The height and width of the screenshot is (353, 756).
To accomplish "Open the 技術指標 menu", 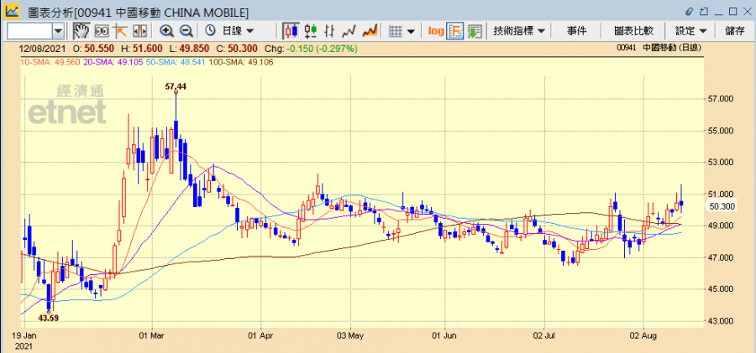I will (x=519, y=31).
